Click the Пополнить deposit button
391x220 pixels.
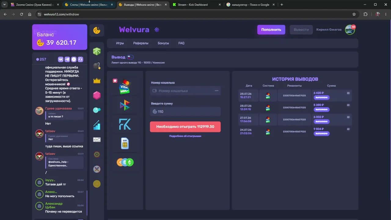coord(271,30)
